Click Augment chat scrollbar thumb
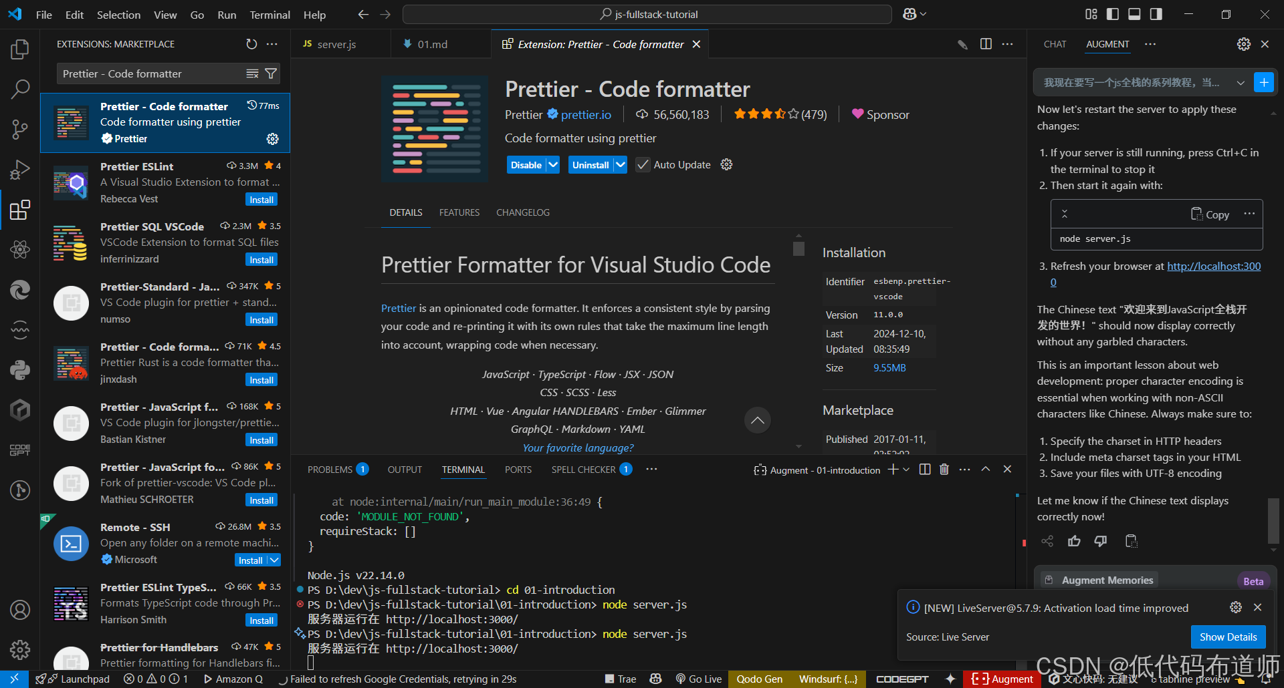 (x=1273, y=521)
